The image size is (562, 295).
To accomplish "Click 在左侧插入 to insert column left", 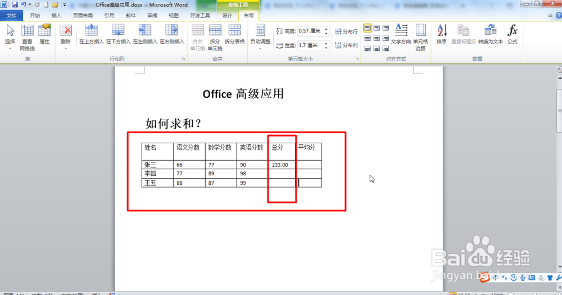I will tap(145, 34).
